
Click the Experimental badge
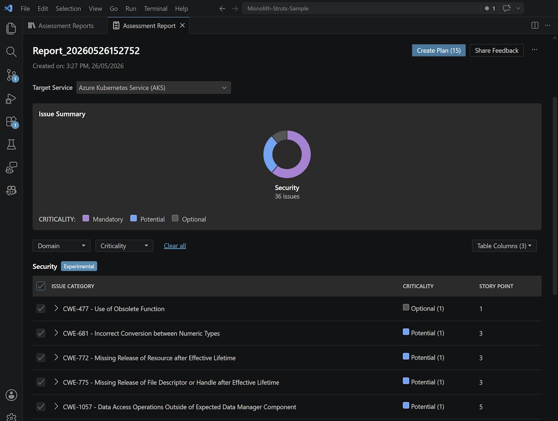click(x=79, y=267)
